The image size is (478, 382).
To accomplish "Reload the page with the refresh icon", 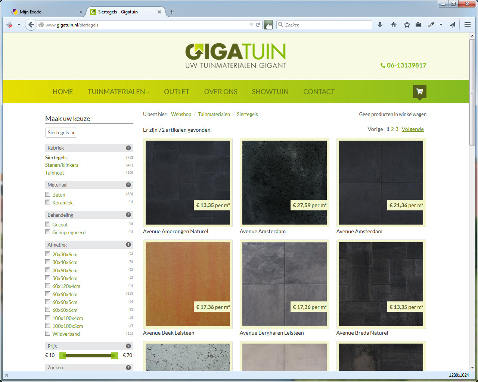I will coord(258,25).
